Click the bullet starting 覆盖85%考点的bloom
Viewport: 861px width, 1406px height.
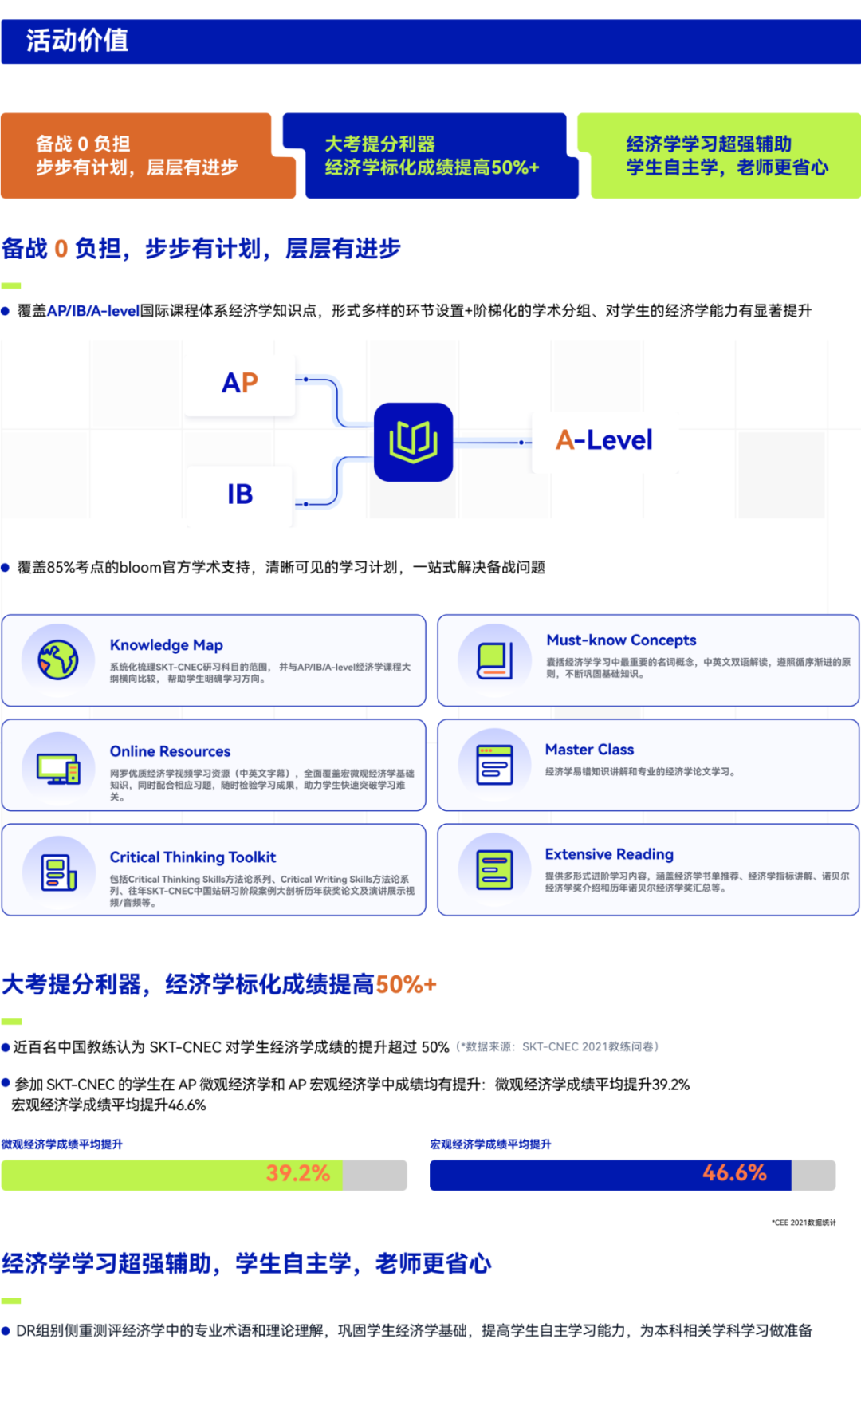click(x=281, y=567)
